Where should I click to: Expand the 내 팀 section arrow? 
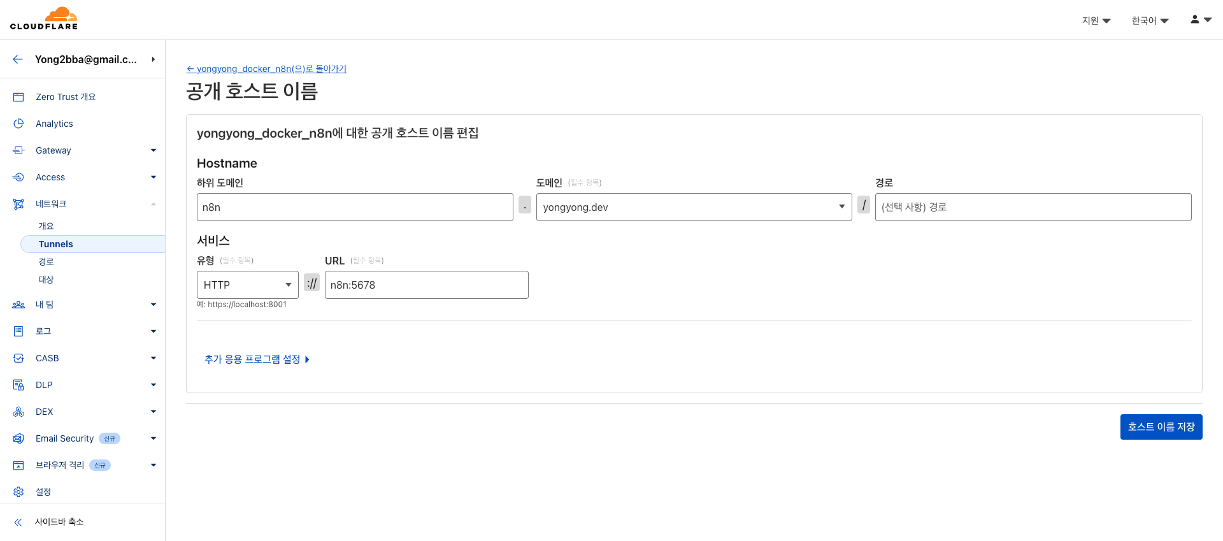coord(154,305)
